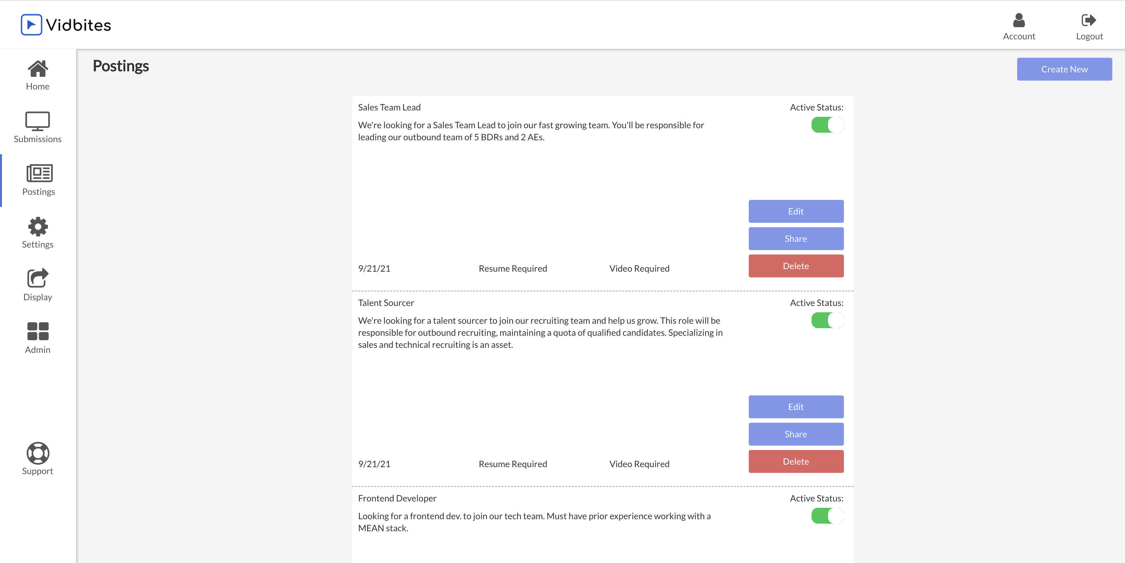1125x563 pixels.
Task: Toggle Sales Team Lead active status
Action: tap(827, 125)
